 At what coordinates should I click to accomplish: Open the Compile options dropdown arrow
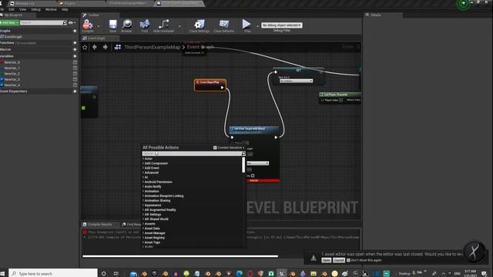[x=99, y=26]
